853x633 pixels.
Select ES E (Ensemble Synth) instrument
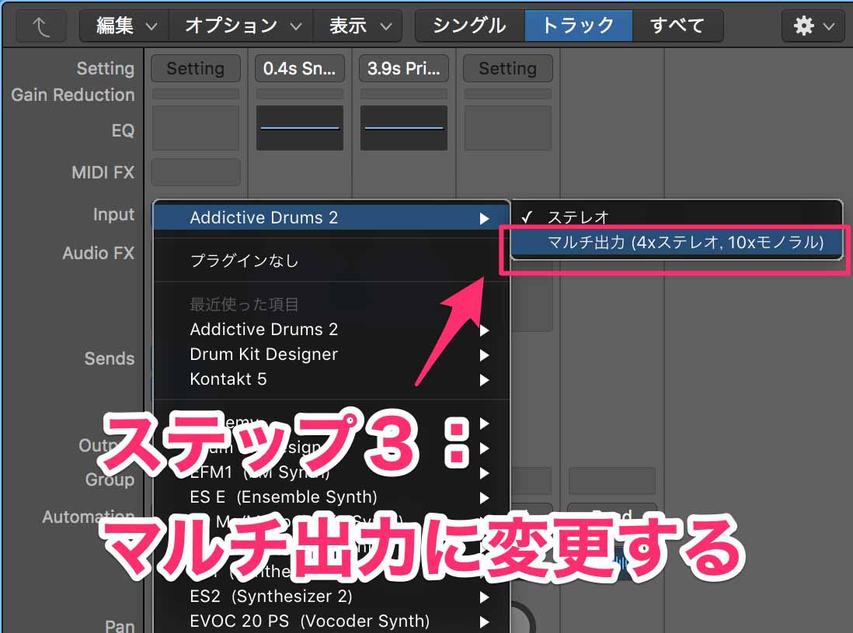click(332, 497)
